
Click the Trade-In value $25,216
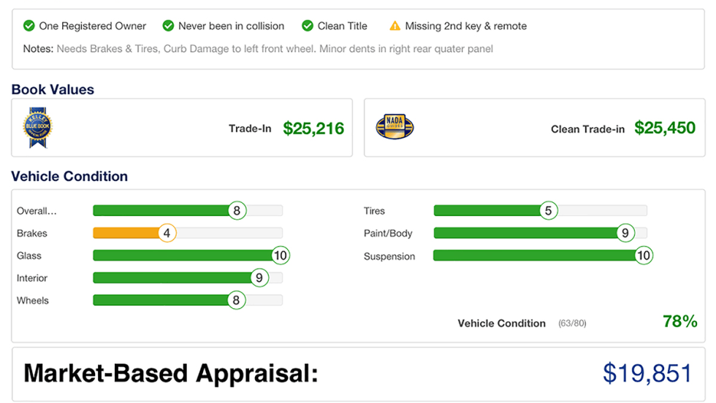click(313, 128)
